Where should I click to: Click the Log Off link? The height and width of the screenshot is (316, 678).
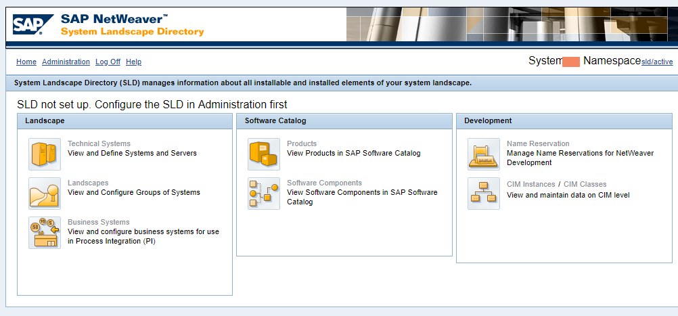pyautogui.click(x=108, y=62)
